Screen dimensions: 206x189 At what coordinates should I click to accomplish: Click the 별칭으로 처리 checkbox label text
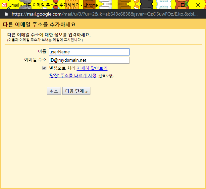[62, 68]
